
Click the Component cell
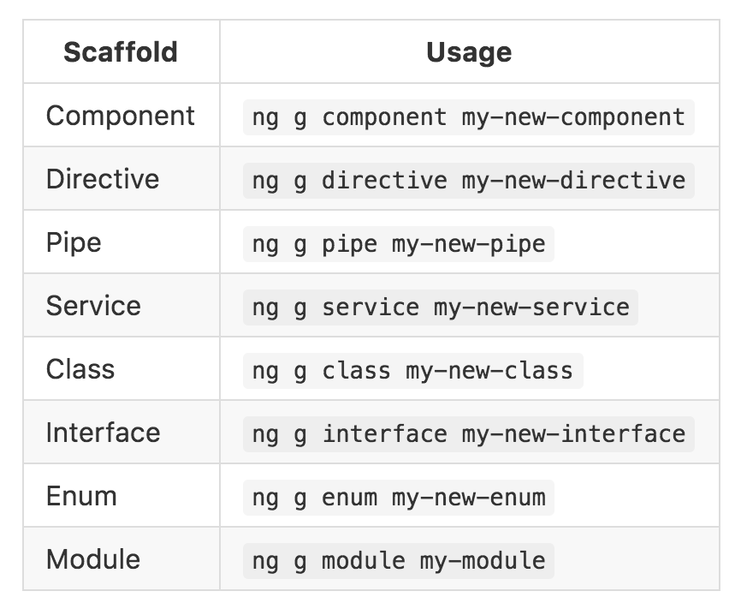[121, 116]
